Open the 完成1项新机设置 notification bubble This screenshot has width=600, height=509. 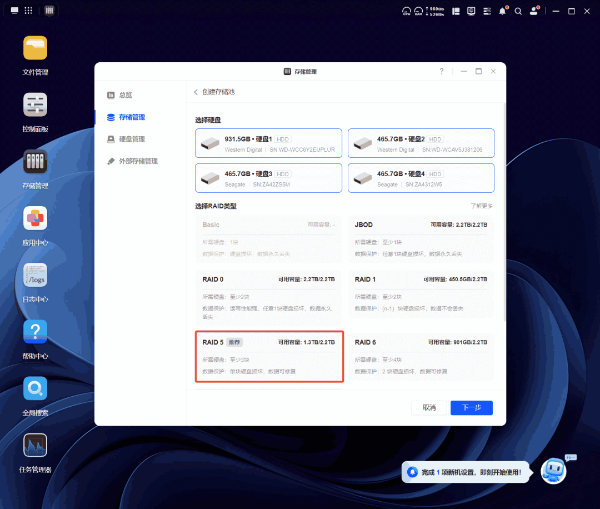point(466,472)
